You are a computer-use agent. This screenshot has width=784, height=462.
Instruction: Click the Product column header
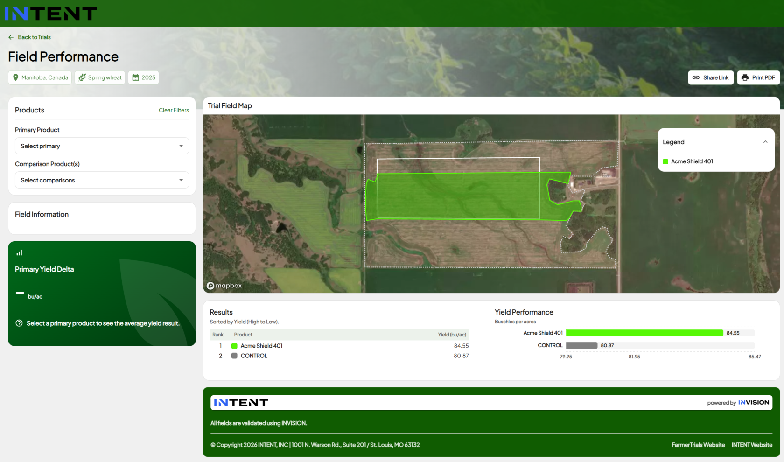pyautogui.click(x=243, y=335)
